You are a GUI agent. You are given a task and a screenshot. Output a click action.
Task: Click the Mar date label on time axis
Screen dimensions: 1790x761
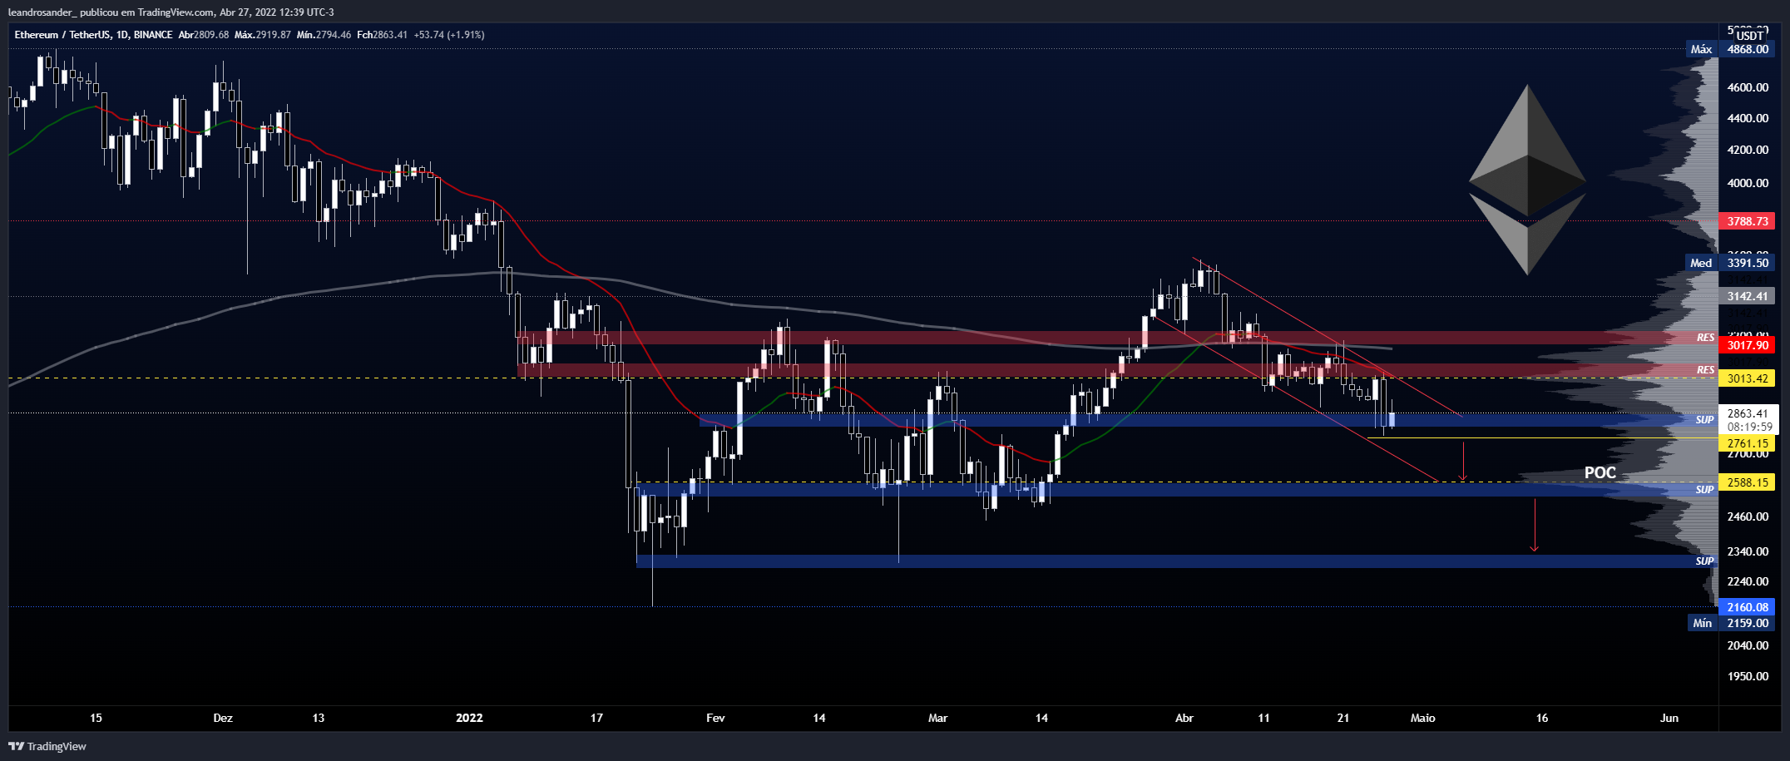coord(937,718)
